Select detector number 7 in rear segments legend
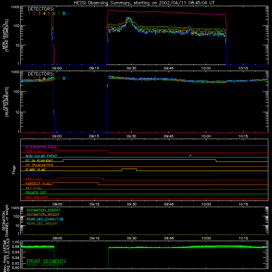 click(59, 79)
